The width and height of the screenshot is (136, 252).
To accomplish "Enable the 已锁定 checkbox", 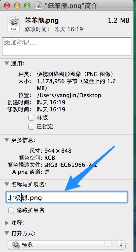I will tap(31, 127).
